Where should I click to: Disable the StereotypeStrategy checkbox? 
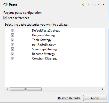tap(12, 49)
